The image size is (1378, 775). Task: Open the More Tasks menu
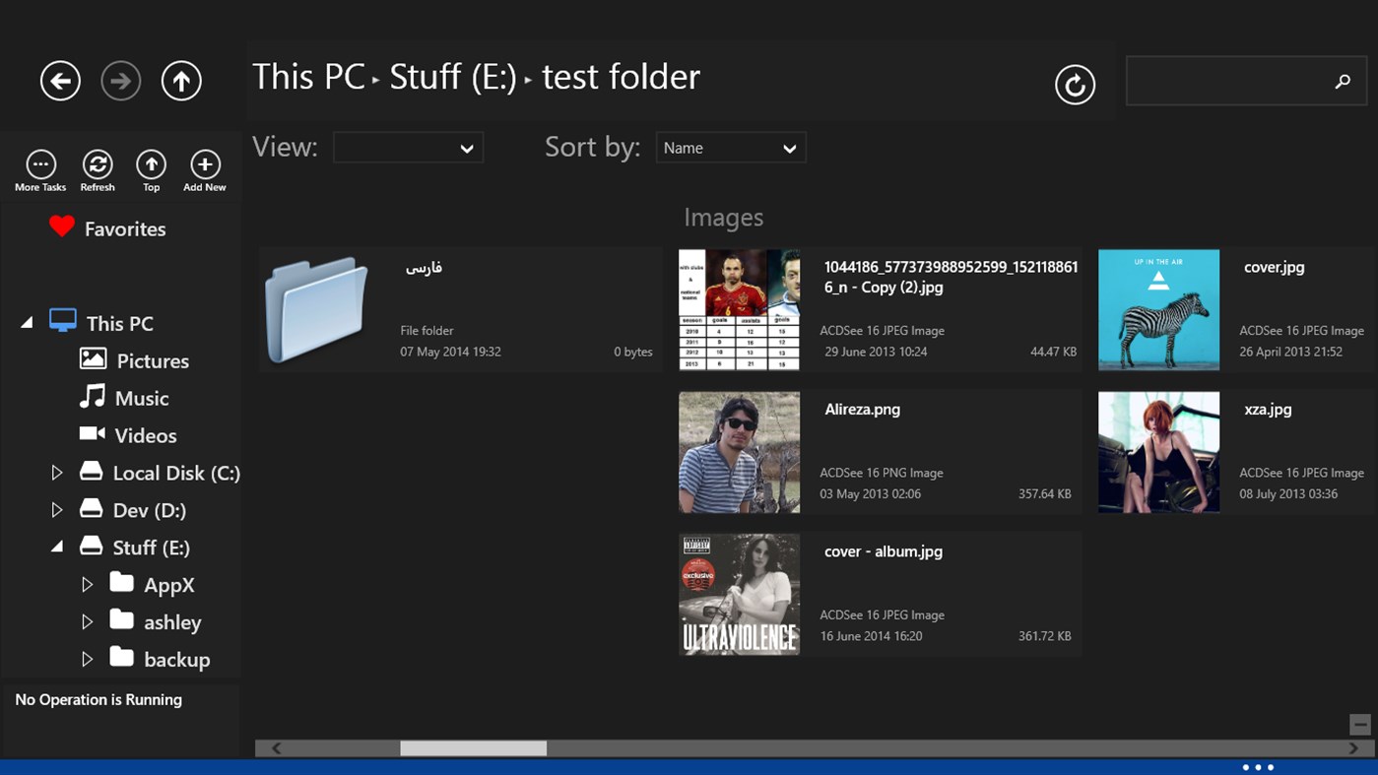pyautogui.click(x=40, y=165)
